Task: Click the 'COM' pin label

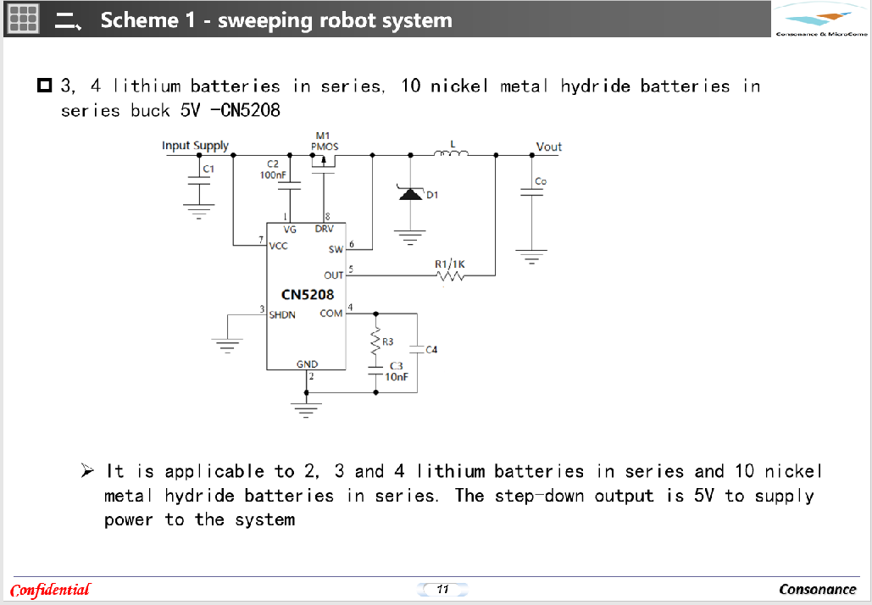Action: click(x=331, y=314)
